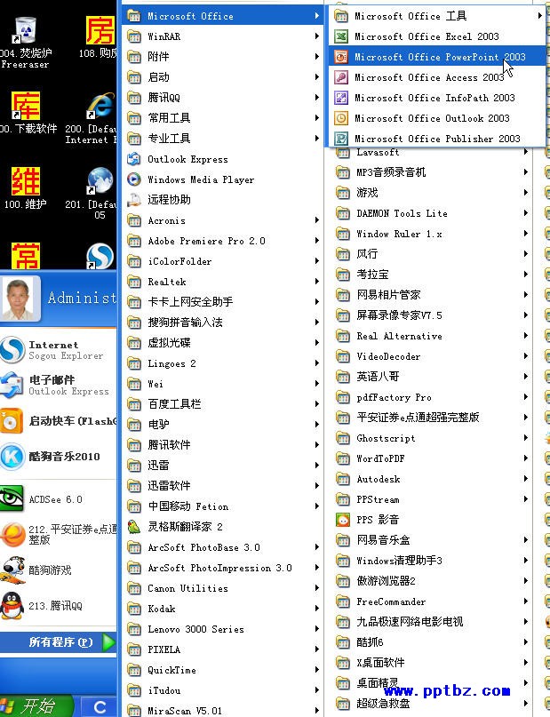Click 所有程序(P) all programs button

coord(58,642)
